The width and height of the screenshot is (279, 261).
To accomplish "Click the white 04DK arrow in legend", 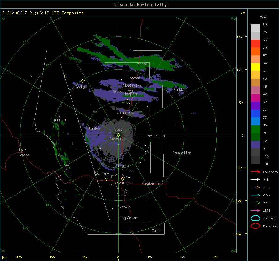I will point(255,179).
